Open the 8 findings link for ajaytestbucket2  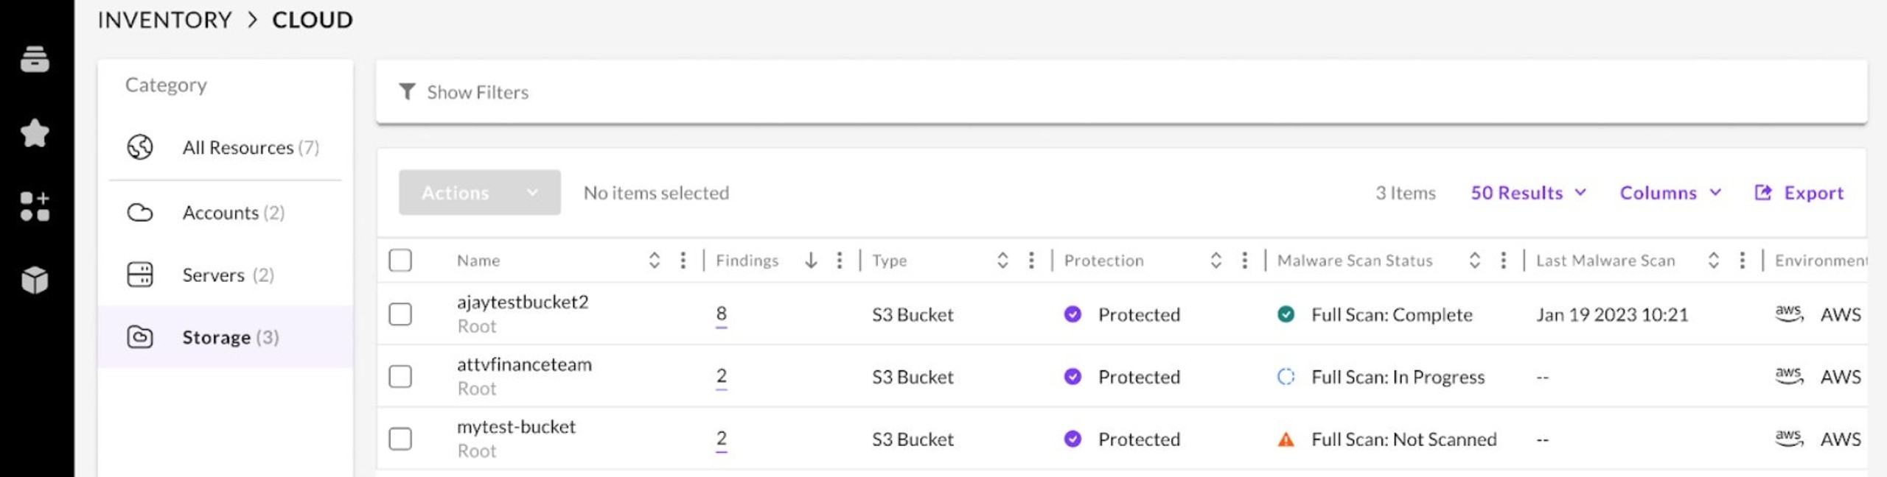pos(722,314)
